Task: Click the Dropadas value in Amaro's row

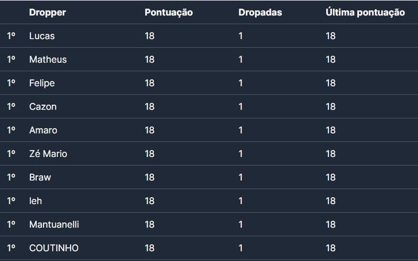Action: click(241, 130)
